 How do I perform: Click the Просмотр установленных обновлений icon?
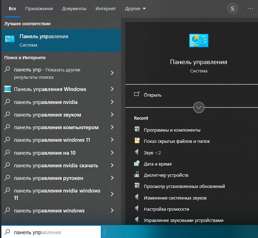[137, 186]
